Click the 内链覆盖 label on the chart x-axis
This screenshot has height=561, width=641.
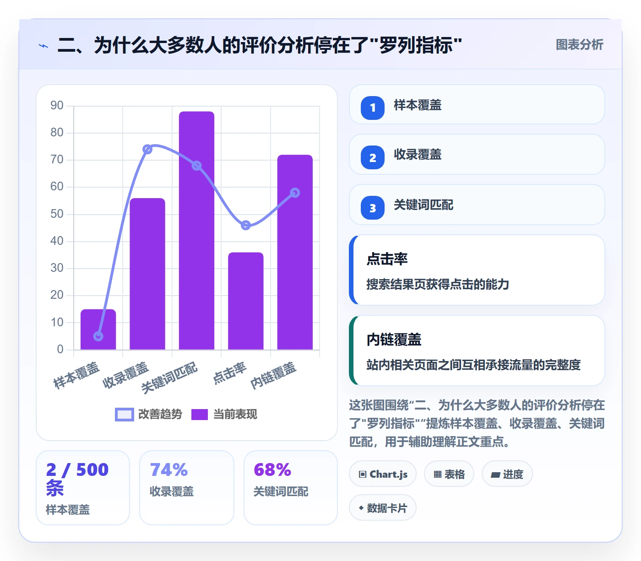pos(273,376)
